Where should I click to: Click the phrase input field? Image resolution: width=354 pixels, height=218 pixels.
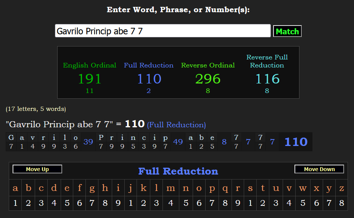[163, 31]
